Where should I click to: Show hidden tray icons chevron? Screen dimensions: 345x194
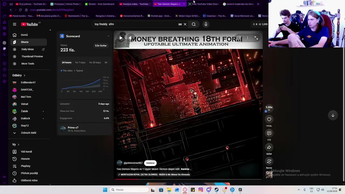[x=299, y=190]
